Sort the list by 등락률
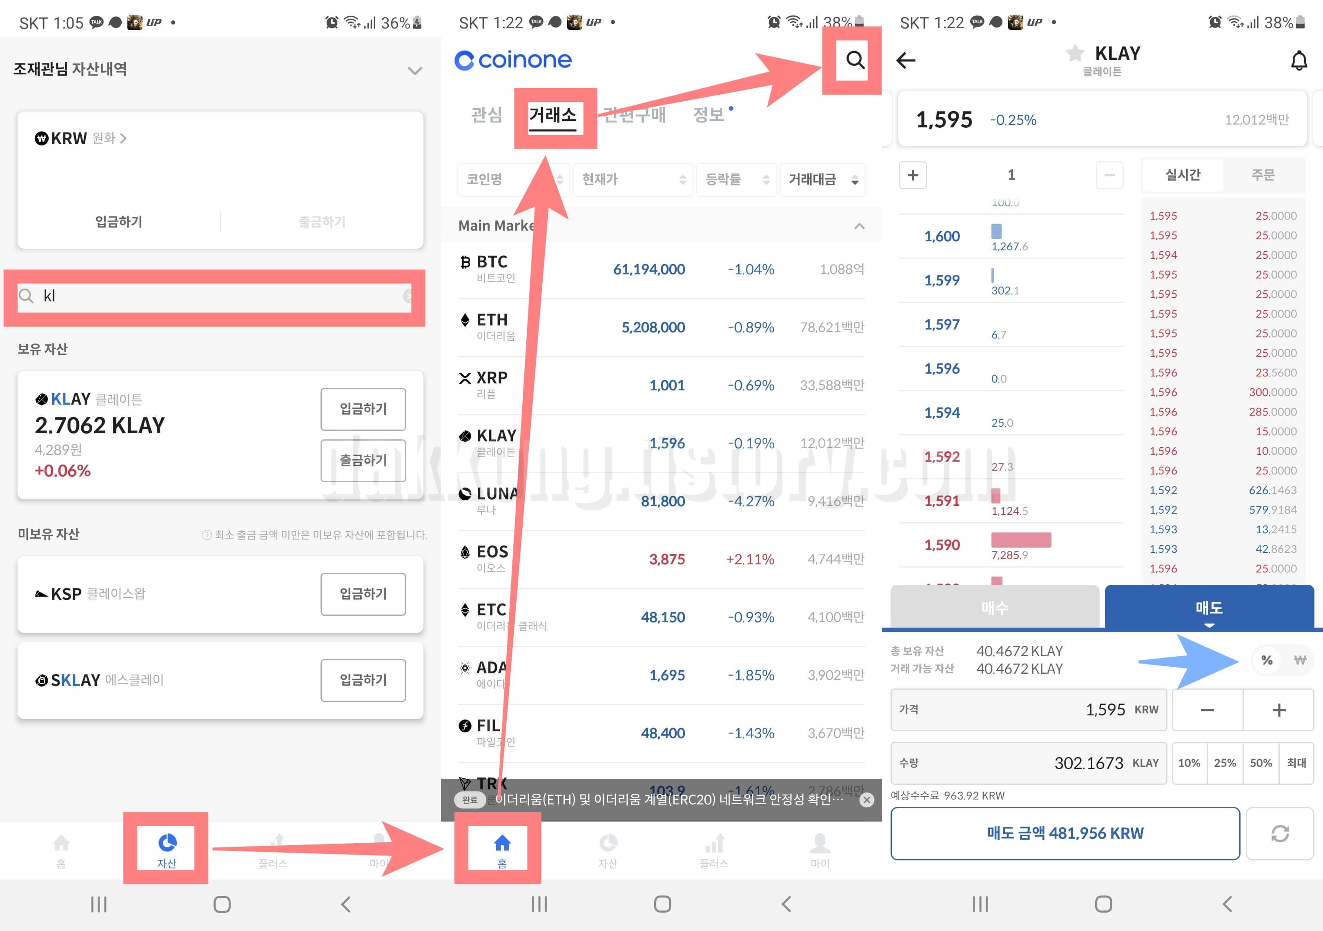 [x=736, y=180]
